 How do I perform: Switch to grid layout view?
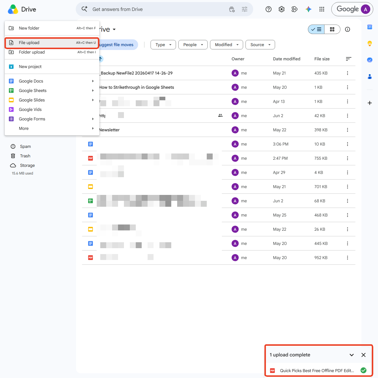coord(332,29)
